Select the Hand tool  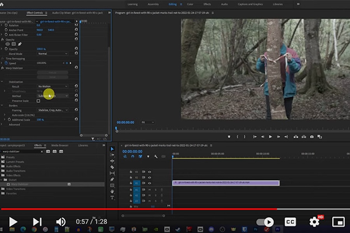(x=112, y=191)
